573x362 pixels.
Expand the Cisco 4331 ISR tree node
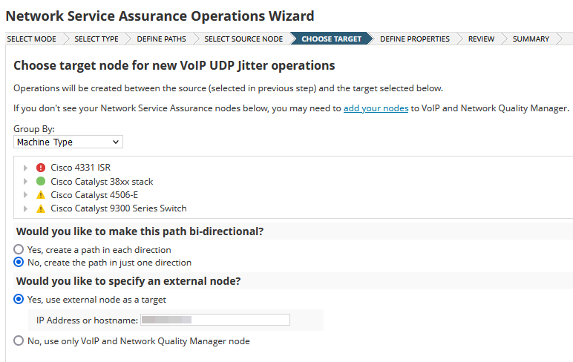click(27, 168)
